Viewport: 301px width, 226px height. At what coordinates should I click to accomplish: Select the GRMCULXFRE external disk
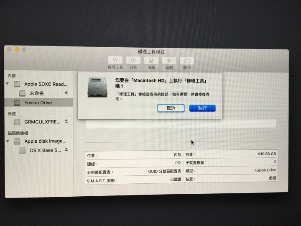click(x=42, y=122)
